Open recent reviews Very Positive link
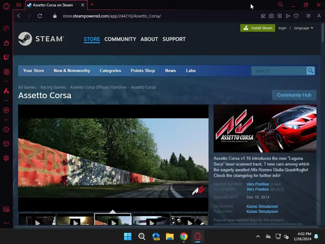The height and width of the screenshot is (244, 325). click(x=257, y=184)
